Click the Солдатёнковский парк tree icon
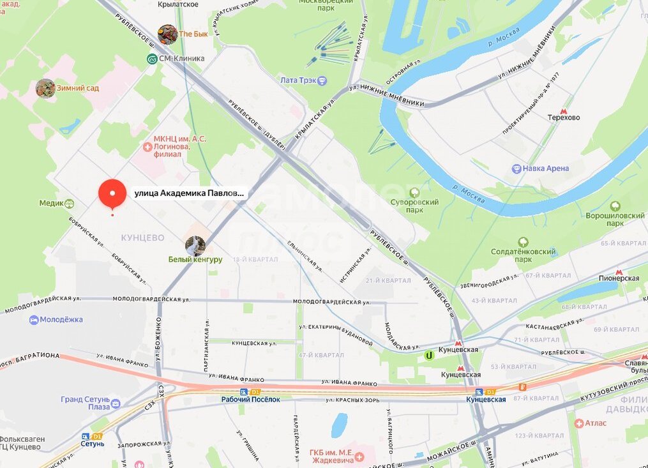The image size is (648, 468). point(524,242)
